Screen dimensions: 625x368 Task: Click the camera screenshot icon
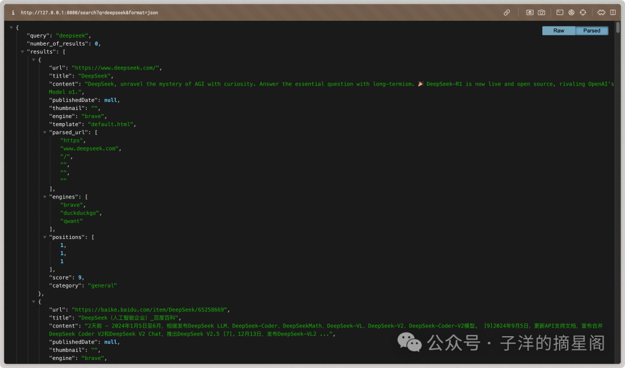(x=541, y=13)
